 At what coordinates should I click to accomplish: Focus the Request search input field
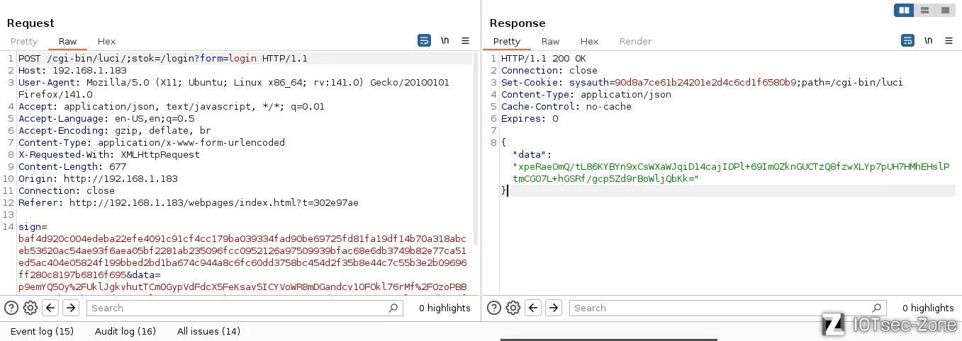[x=245, y=308]
